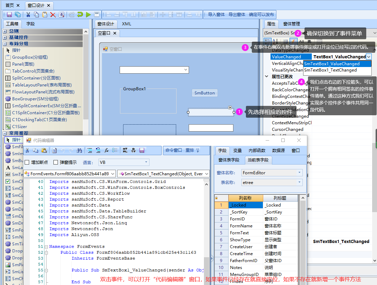Select the 数据源 tab in code editor

pos(279,150)
